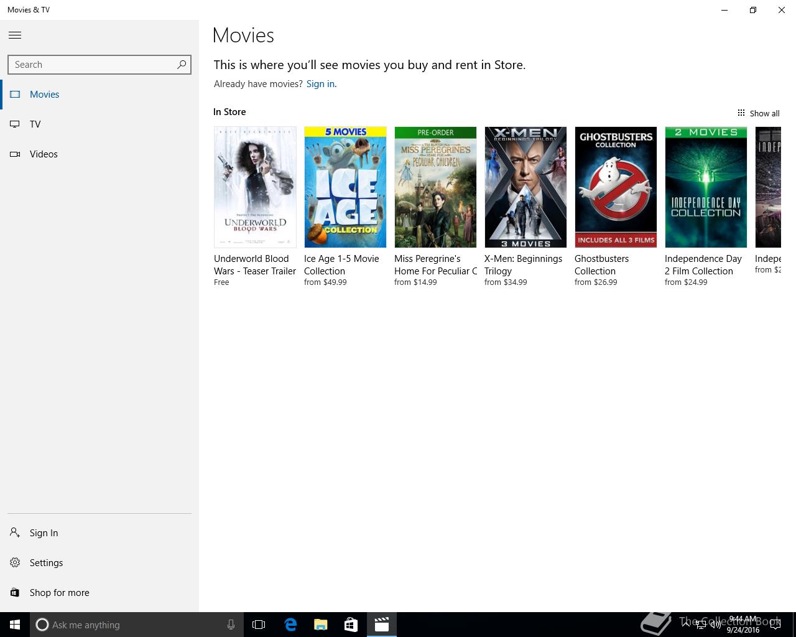The height and width of the screenshot is (637, 796).
Task: Click Movies & TV taskbar icon
Action: pyautogui.click(x=381, y=625)
